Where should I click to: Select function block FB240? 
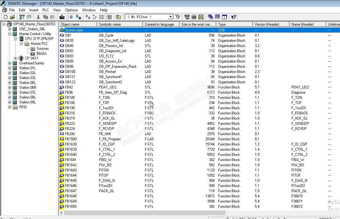(x=70, y=134)
